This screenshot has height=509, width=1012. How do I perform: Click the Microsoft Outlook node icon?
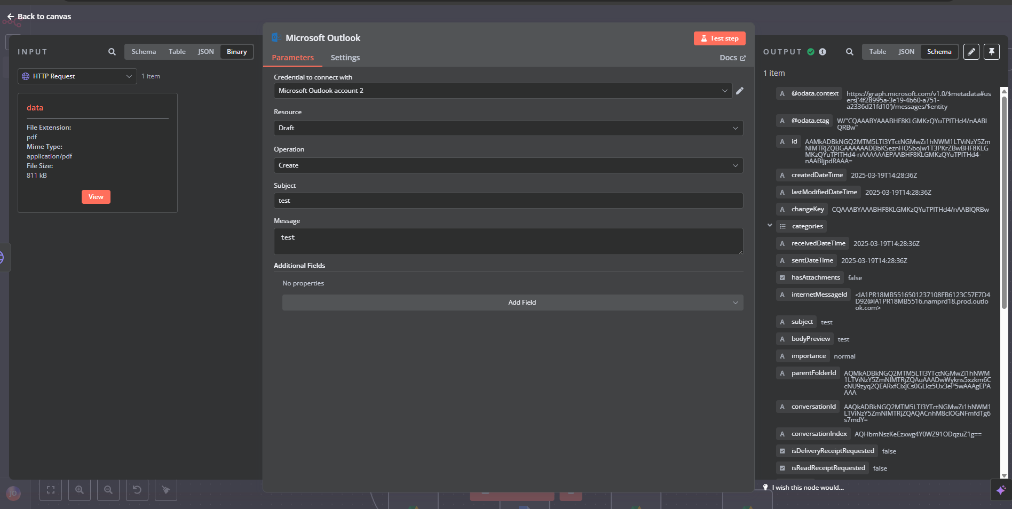[276, 37]
